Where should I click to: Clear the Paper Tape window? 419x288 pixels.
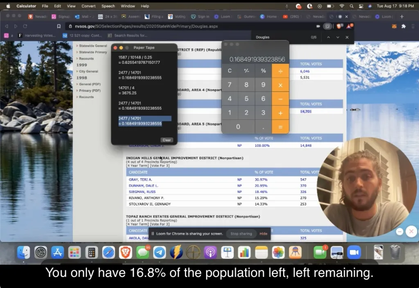click(167, 140)
